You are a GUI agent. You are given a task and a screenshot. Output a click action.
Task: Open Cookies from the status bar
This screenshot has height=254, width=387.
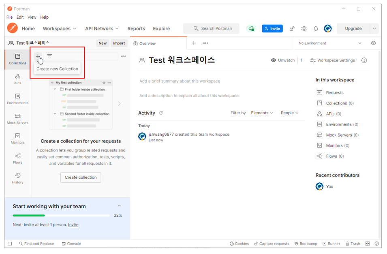[239, 244]
